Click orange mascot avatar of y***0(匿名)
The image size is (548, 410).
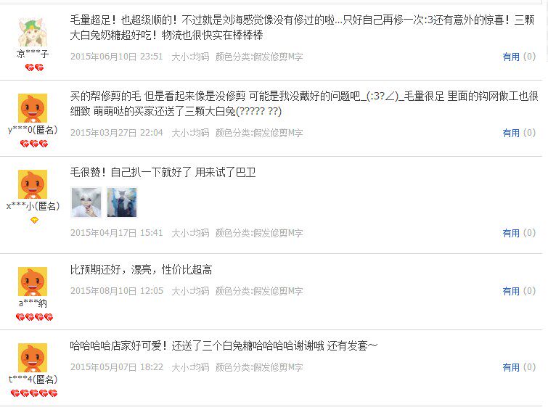click(33, 108)
